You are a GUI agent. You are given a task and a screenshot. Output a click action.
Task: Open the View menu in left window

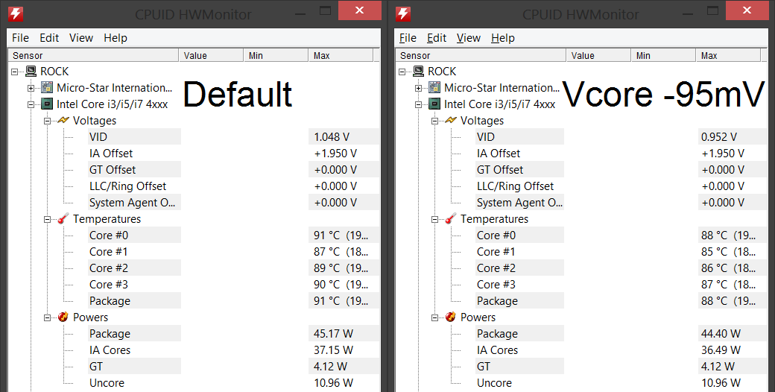tap(81, 38)
